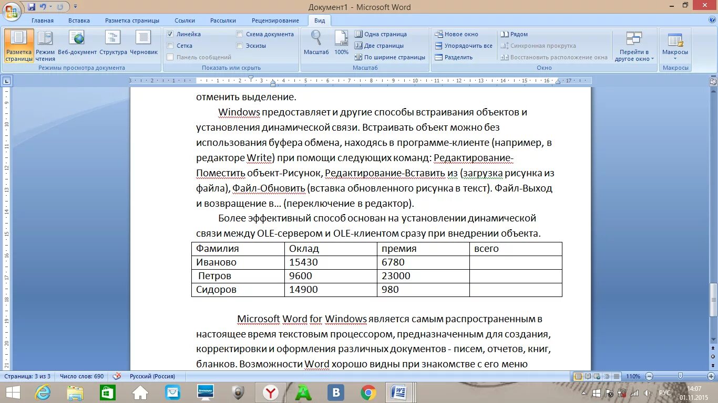Click Разделить window command
The height and width of the screenshot is (403, 718).
[x=454, y=57]
